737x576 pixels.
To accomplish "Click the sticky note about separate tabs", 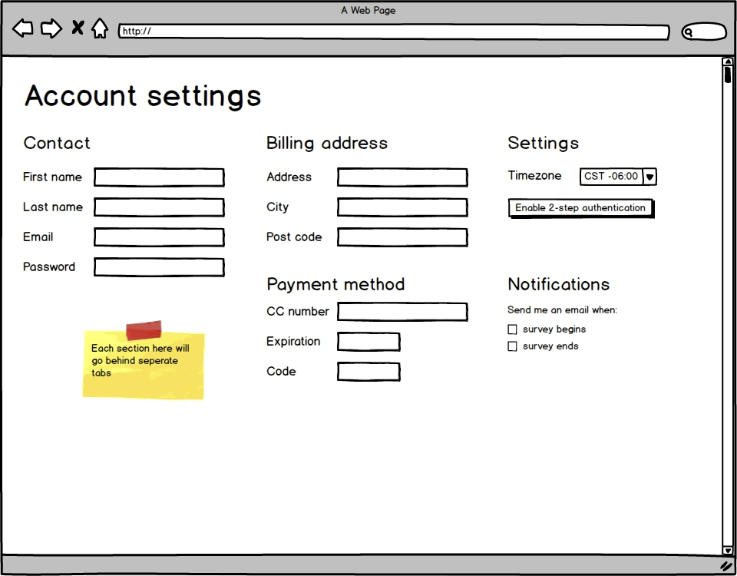I will click(144, 361).
